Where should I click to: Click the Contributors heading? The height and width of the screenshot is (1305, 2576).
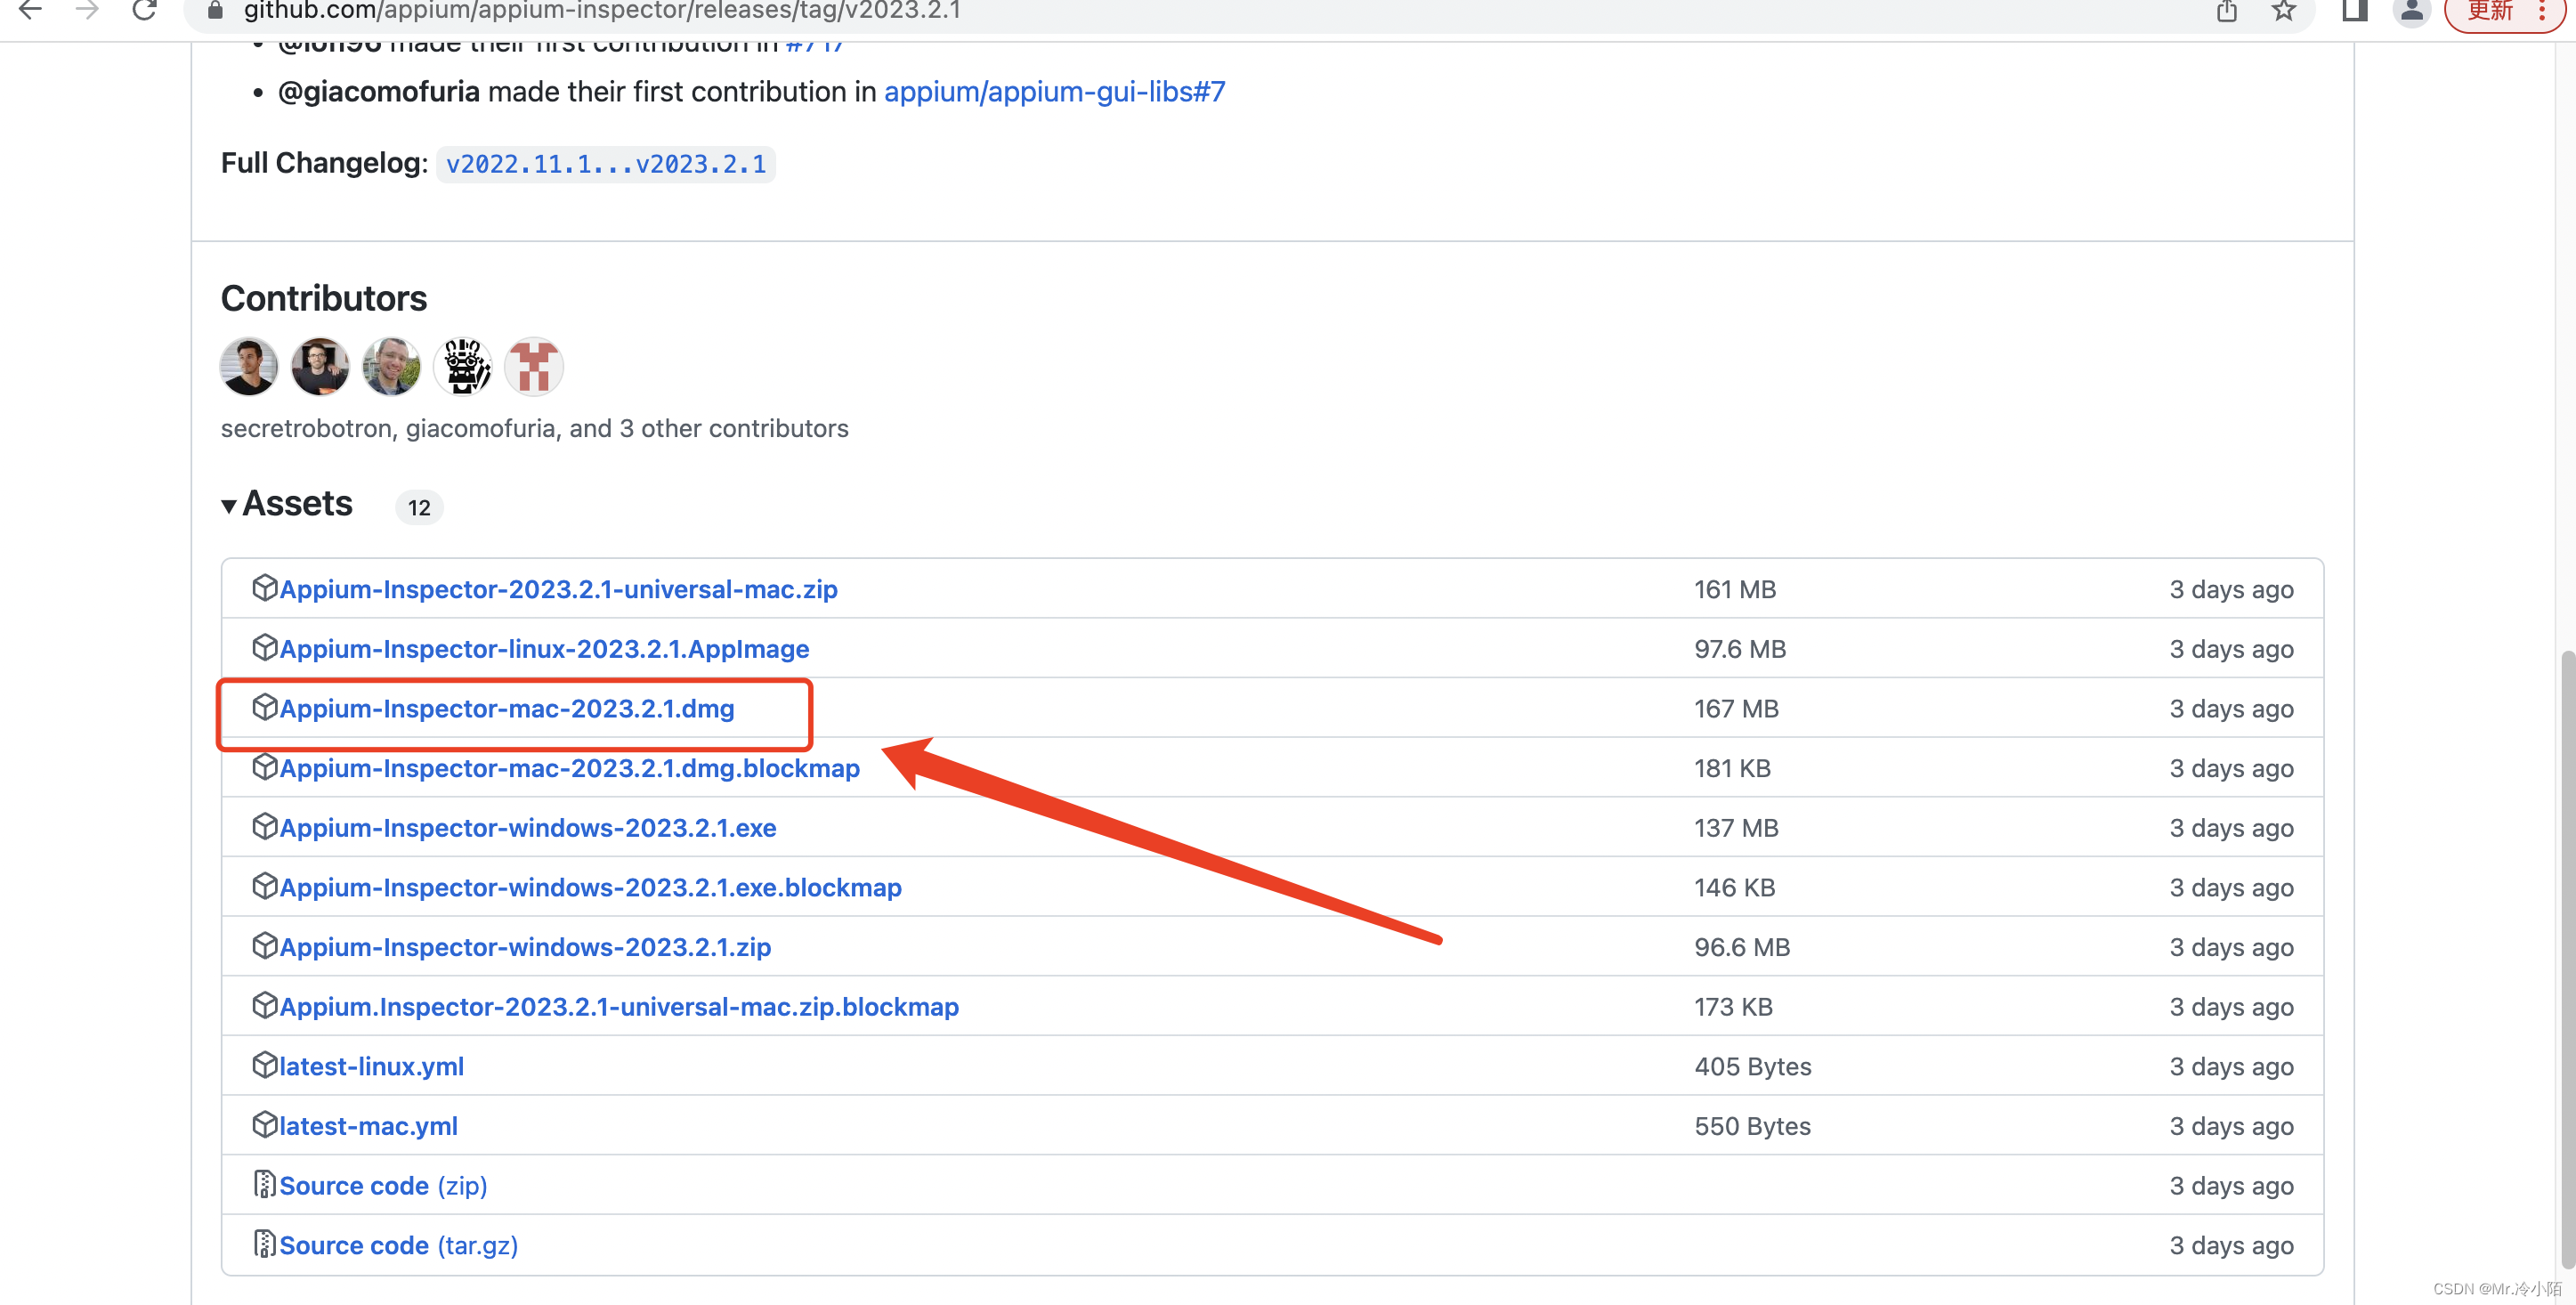(x=324, y=298)
